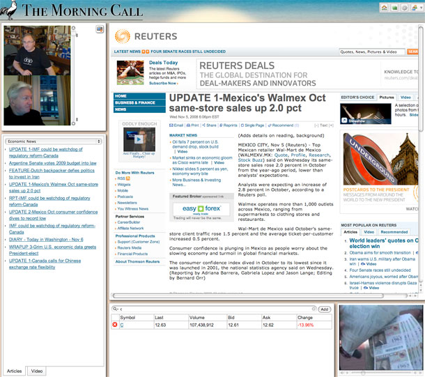Viewport: 425px width, 377px height.
Task: Click the orange Search button
Action: [x=412, y=52]
